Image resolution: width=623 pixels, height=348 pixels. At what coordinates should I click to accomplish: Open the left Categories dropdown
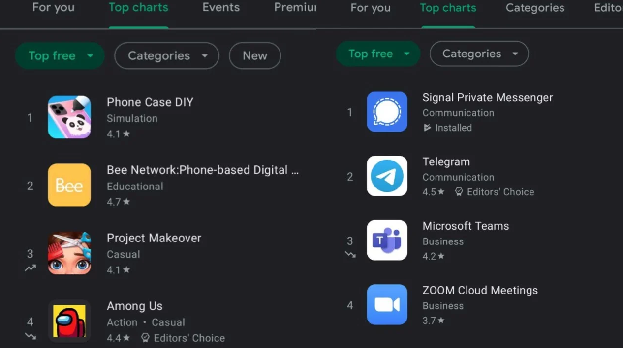(x=166, y=56)
